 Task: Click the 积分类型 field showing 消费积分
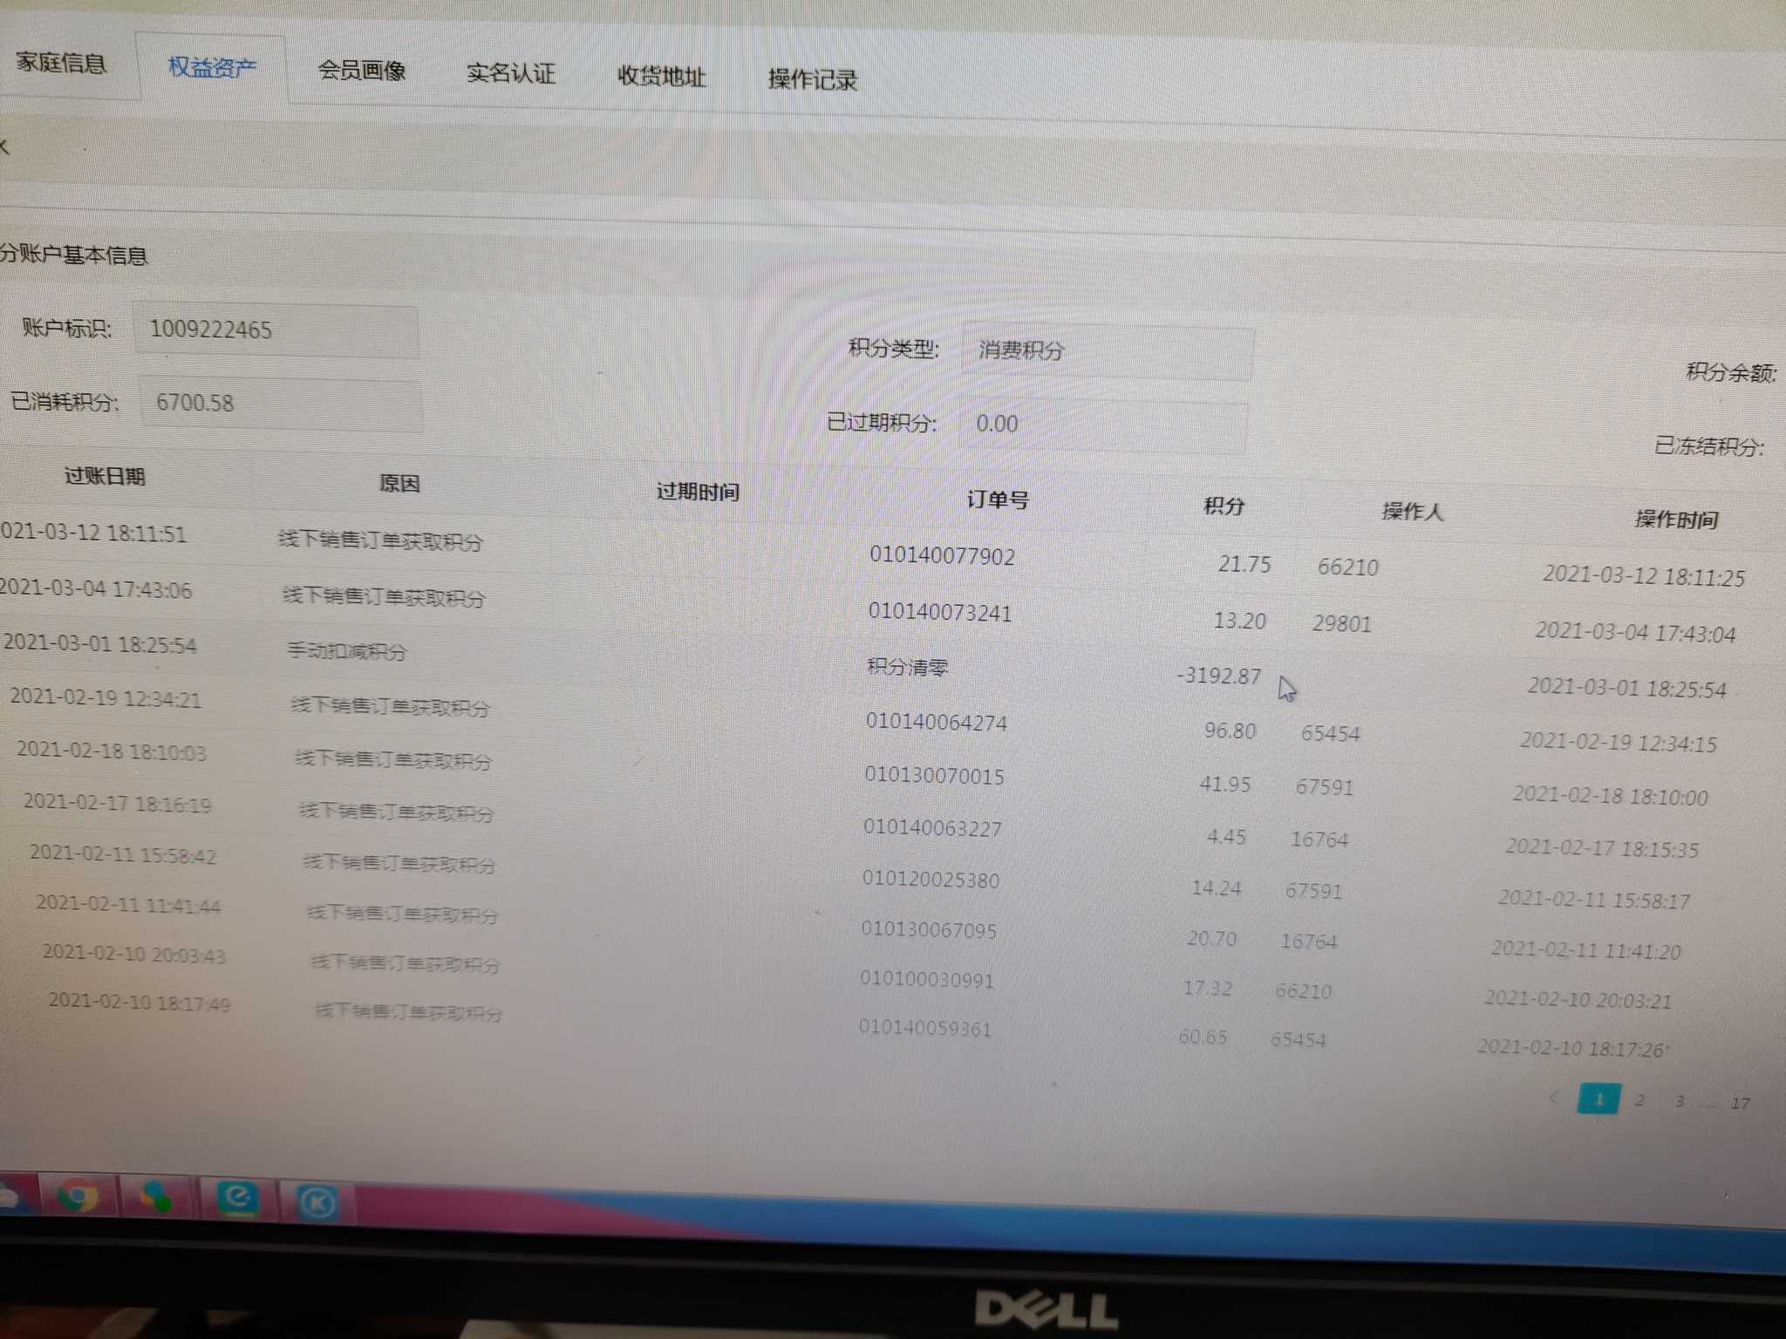point(1108,351)
